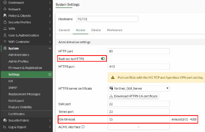
Task: Click the Security Fabric icon
Action: (5, 120)
